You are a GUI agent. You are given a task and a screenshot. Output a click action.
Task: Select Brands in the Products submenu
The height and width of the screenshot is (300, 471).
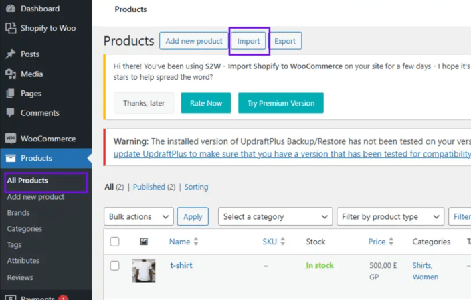18,213
